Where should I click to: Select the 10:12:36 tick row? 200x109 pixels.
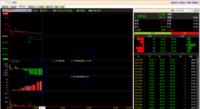[165, 105]
